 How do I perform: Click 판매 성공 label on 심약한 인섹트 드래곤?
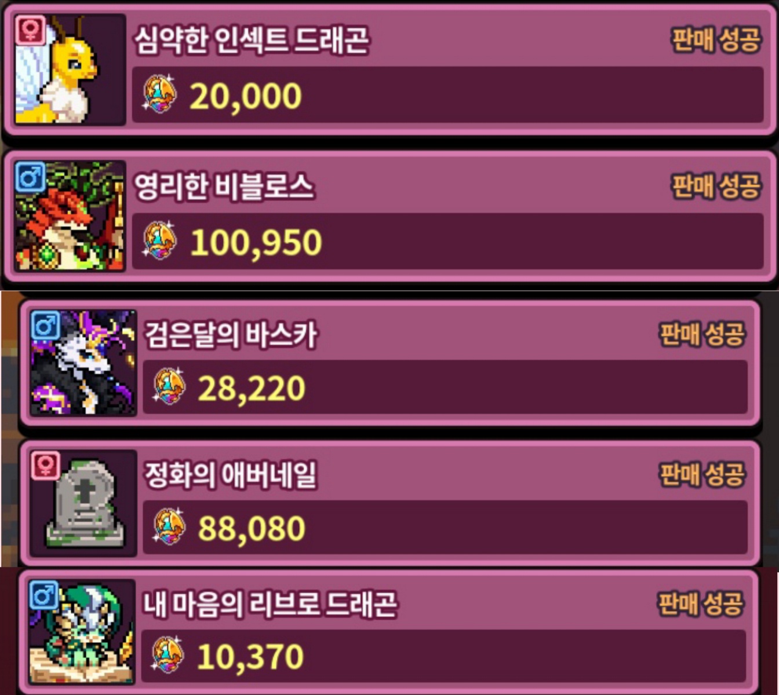click(x=716, y=40)
